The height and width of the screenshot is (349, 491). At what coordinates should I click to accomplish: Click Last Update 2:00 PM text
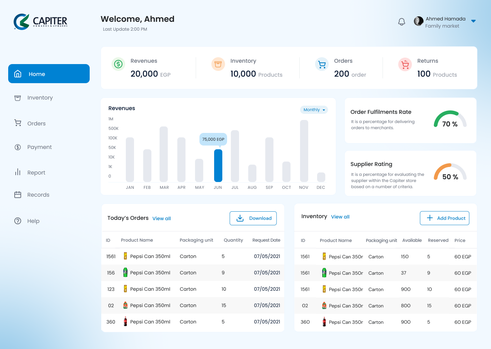[125, 29]
